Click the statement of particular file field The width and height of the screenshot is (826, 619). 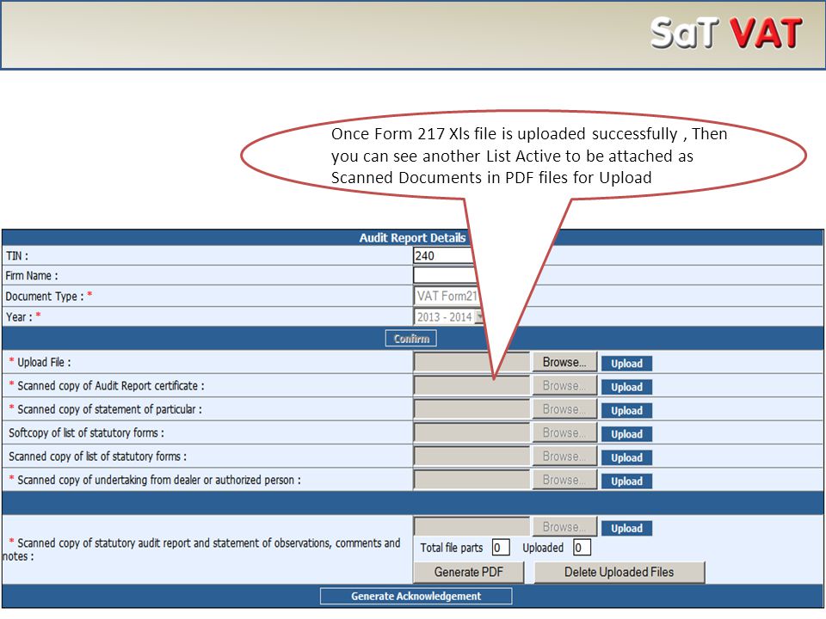pos(472,409)
